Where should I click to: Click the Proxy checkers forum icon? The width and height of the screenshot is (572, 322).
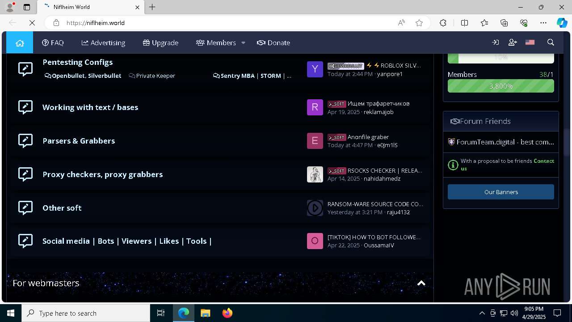[x=25, y=174]
